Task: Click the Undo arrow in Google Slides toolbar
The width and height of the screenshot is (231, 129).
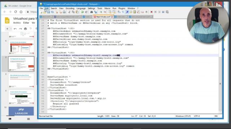Action: click(15, 29)
